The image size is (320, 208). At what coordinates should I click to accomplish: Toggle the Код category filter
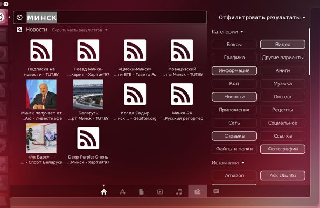coord(234,84)
